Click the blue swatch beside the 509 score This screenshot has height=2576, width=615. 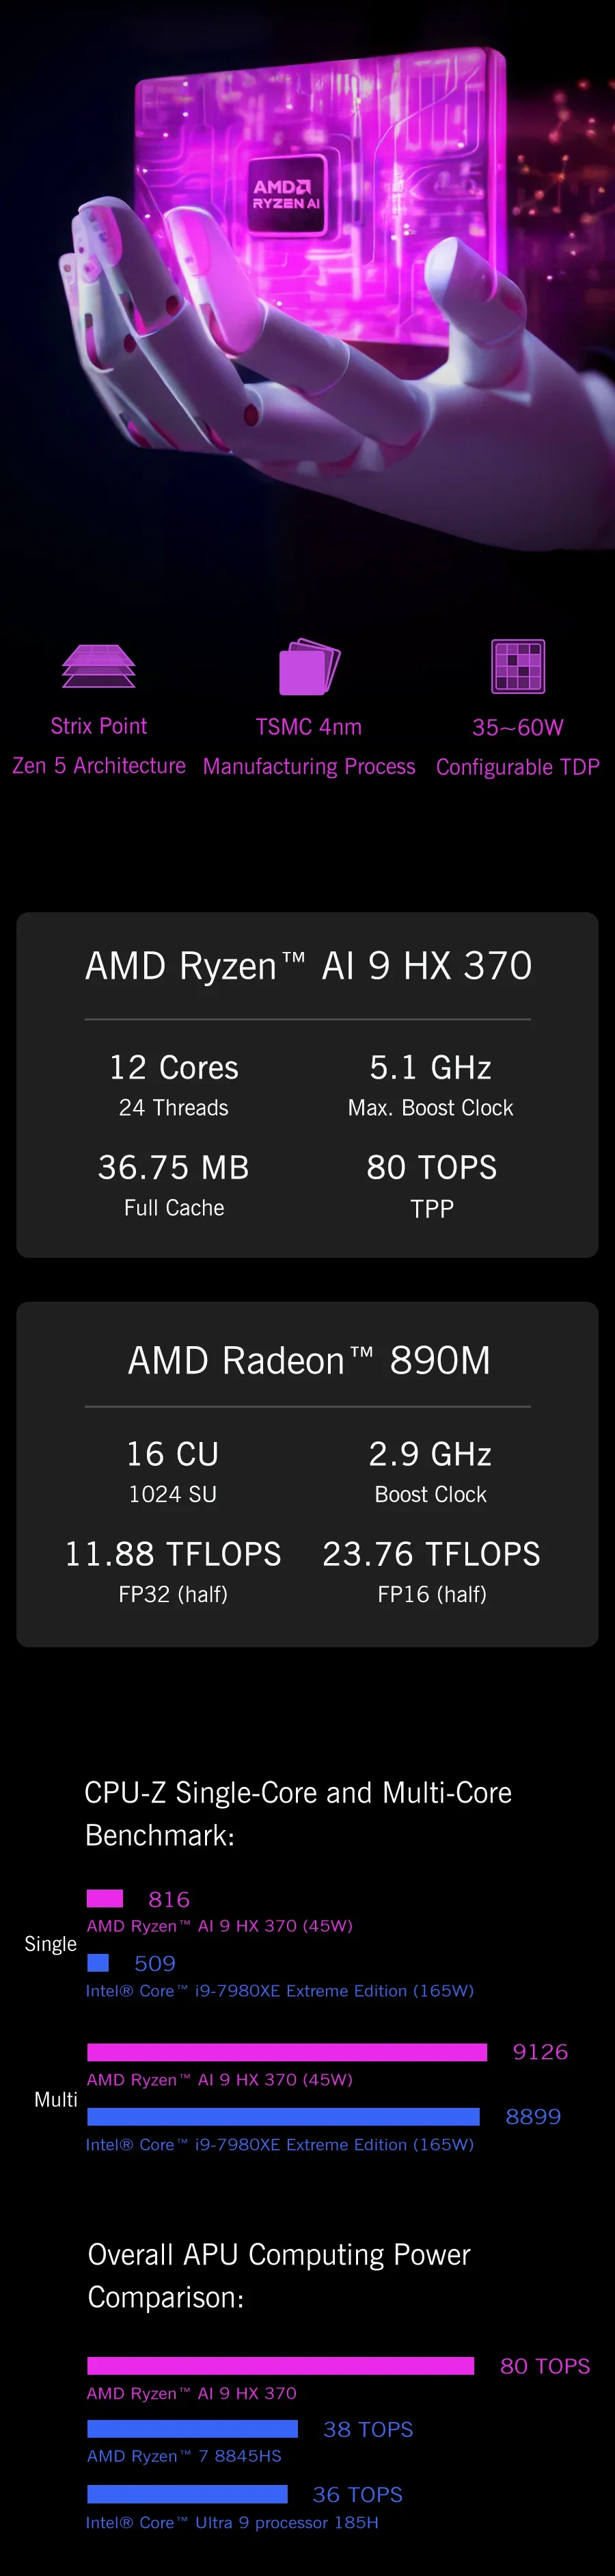tap(98, 1963)
